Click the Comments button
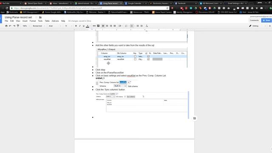The height and width of the screenshot is (153, 272). coord(254,20)
